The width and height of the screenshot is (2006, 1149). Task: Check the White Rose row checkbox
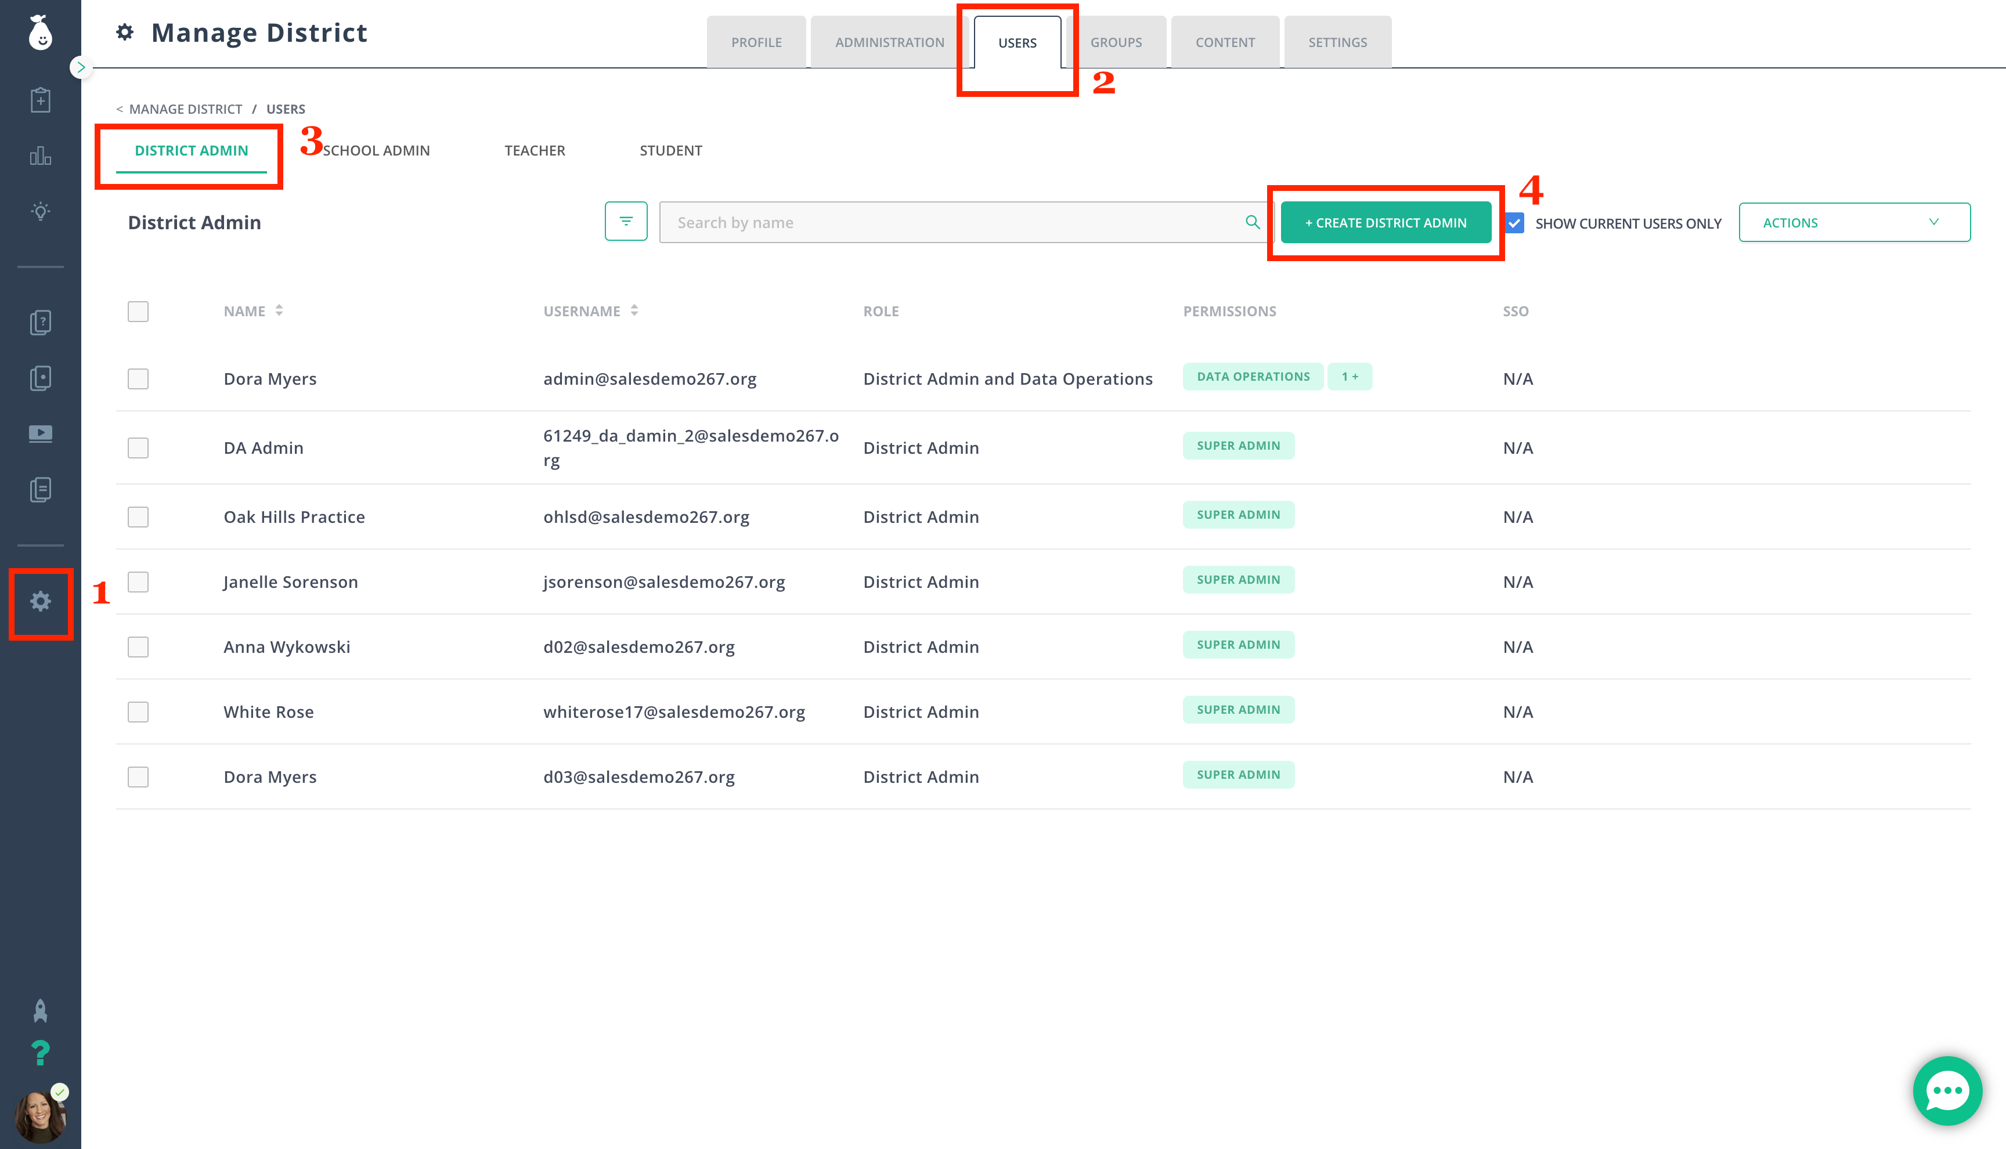[x=138, y=712]
